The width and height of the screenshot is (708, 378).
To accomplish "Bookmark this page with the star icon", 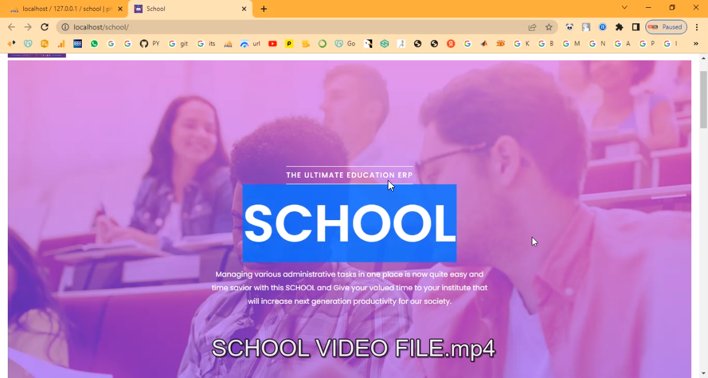I will [548, 27].
